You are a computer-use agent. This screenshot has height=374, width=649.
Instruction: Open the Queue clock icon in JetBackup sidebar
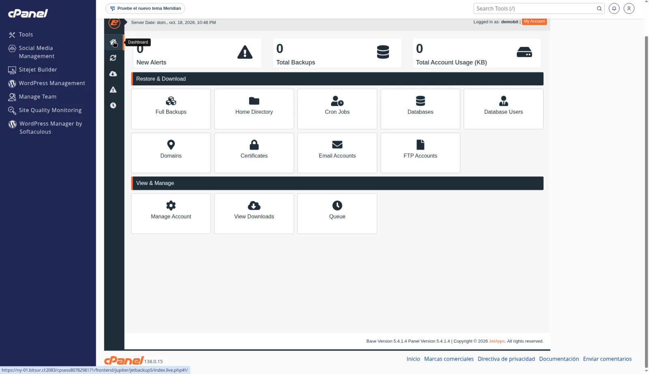pyautogui.click(x=113, y=105)
